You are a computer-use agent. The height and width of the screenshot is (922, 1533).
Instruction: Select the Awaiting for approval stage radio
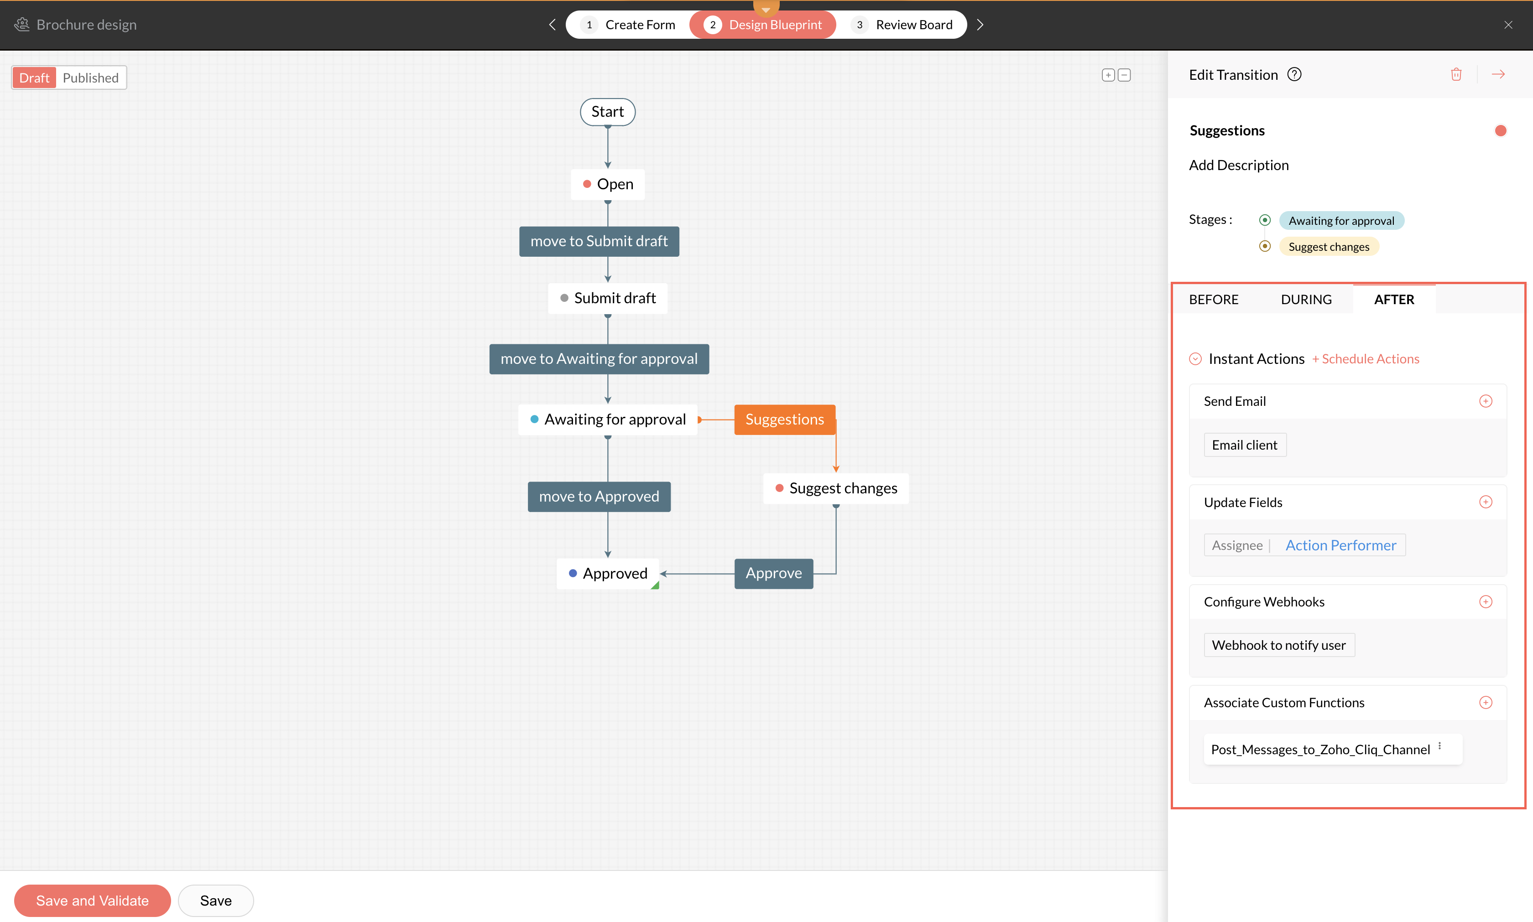pos(1264,220)
